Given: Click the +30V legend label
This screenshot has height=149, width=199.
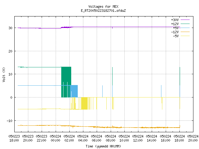Looking at the screenshot, I should pyautogui.click(x=175, y=20).
